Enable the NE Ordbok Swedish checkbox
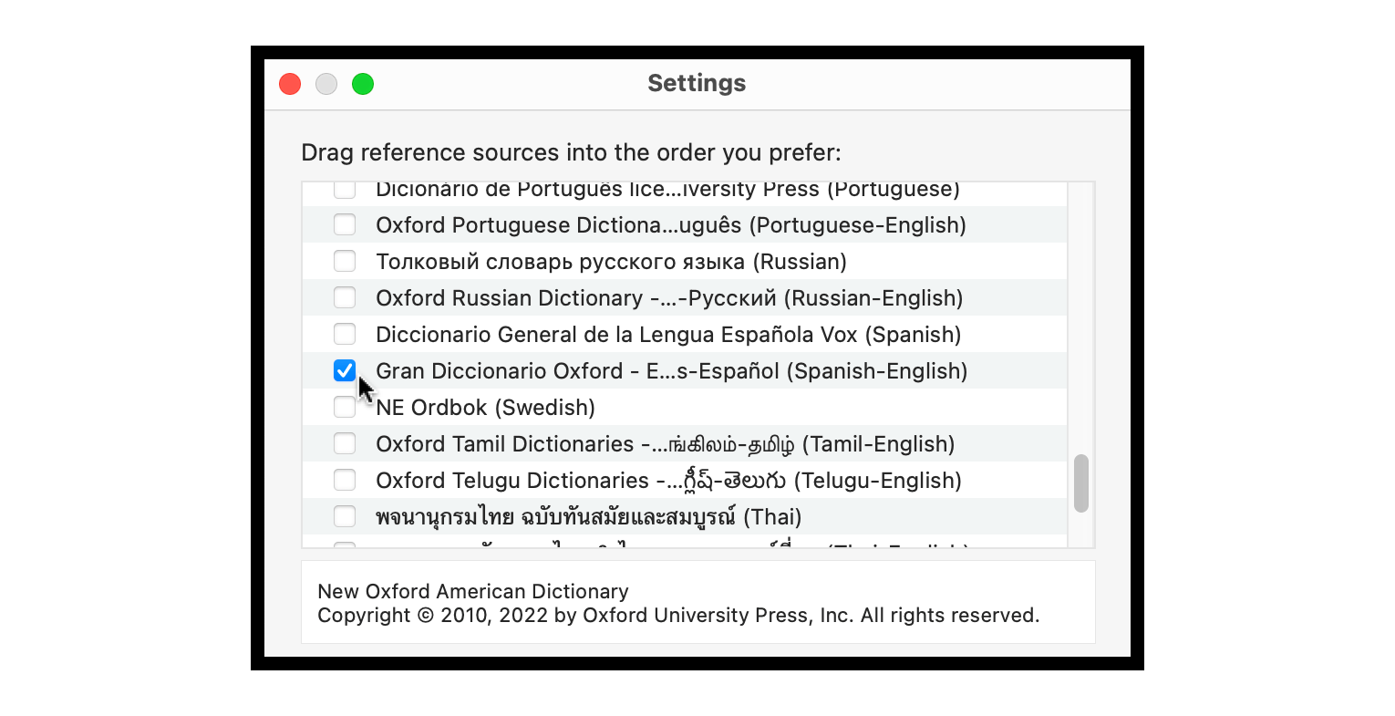1395x716 pixels. pyautogui.click(x=345, y=407)
